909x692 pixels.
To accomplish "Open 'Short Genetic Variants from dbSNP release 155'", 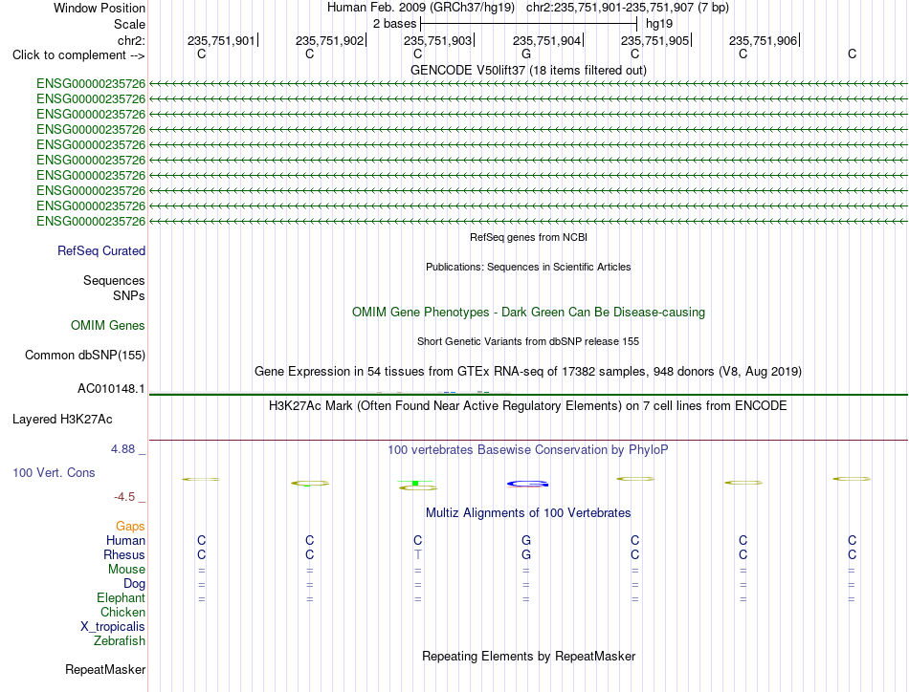I will 528,341.
